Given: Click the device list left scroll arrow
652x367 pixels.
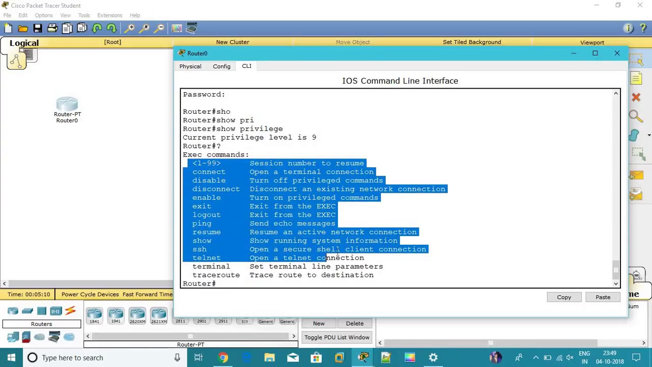Looking at the screenshot, I should coord(88,336).
